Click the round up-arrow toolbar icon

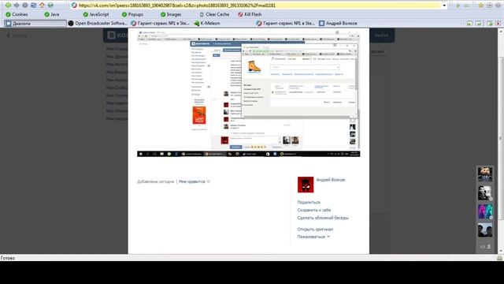point(490,6)
